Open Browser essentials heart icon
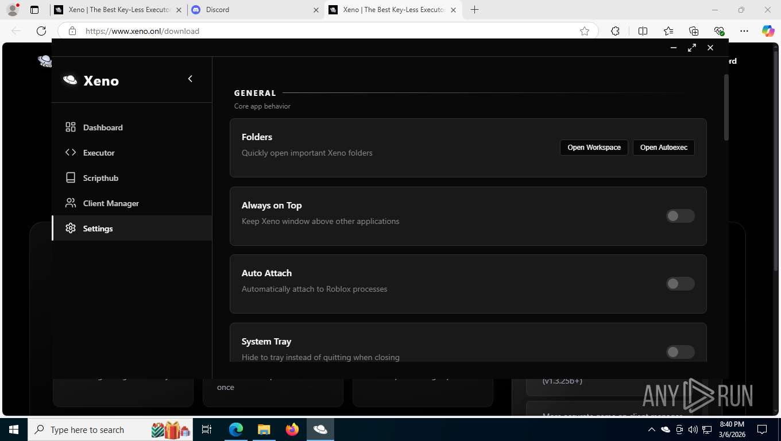This screenshot has width=781, height=441. pos(719,31)
